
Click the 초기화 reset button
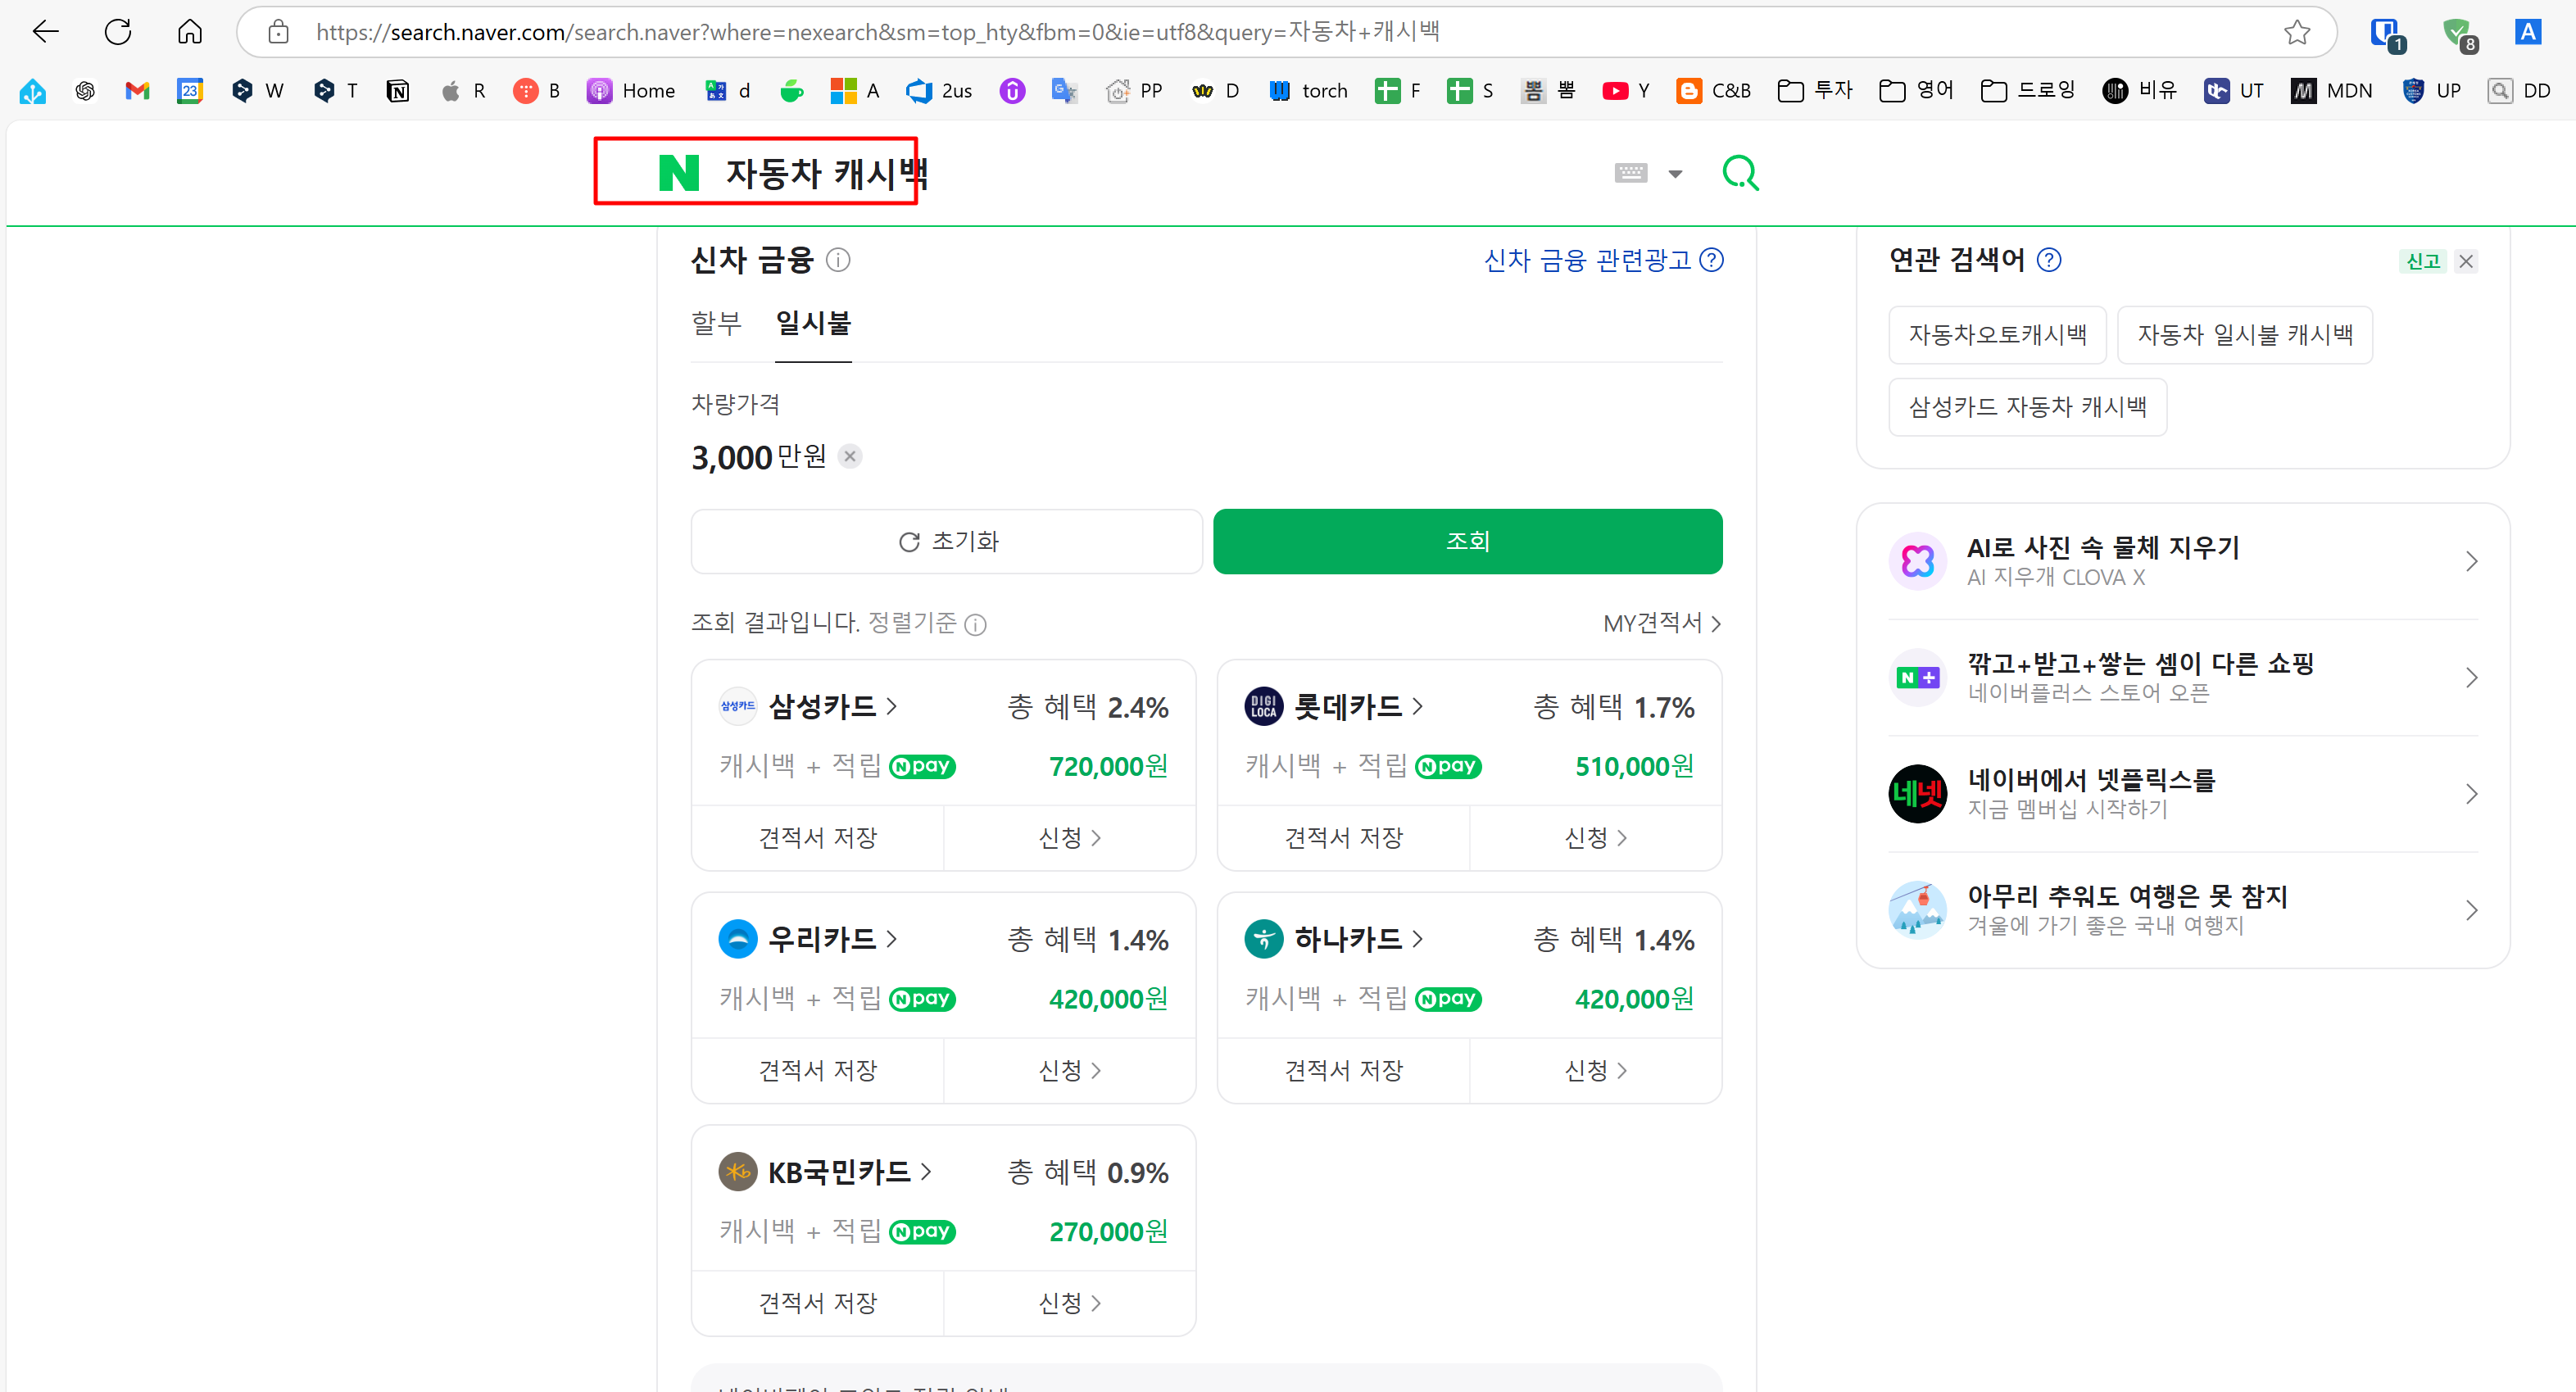pyautogui.click(x=946, y=541)
